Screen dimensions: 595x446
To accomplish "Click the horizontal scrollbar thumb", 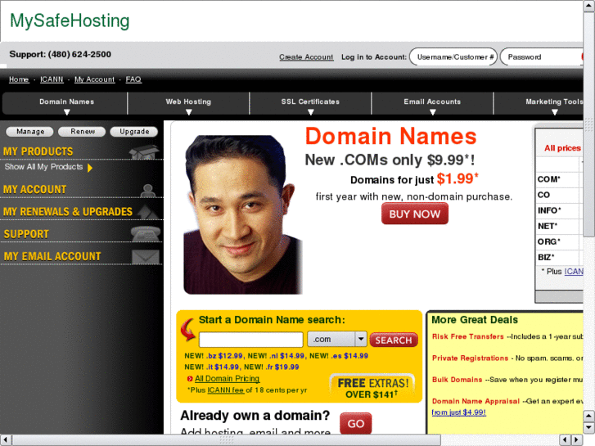I will [227, 439].
